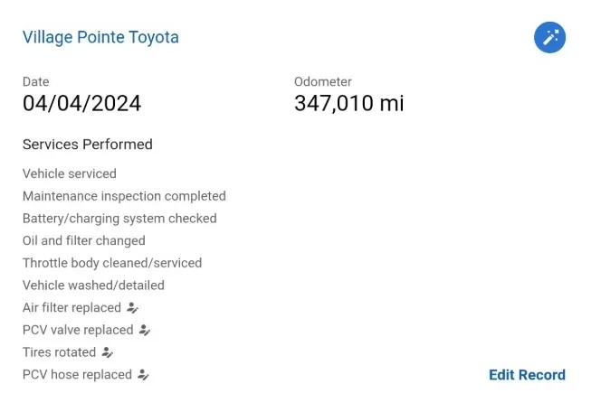
Task: Select the date 04/04/2024
Action: tap(81, 104)
